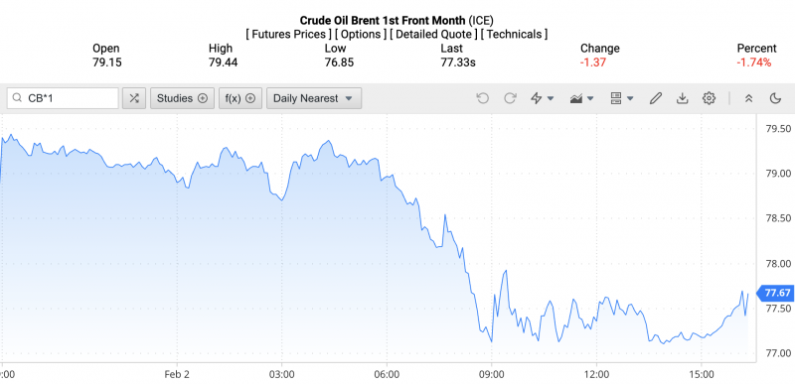Screen dimensions: 795x384
Task: Go to the Options link
Action: click(x=361, y=35)
